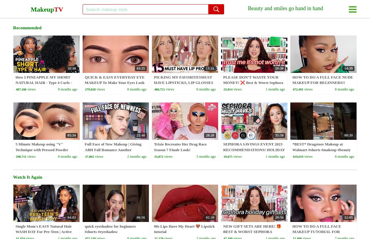The height and width of the screenshot is (239, 370).
Task: Click the MakeupTV logo
Action: tap(47, 9)
